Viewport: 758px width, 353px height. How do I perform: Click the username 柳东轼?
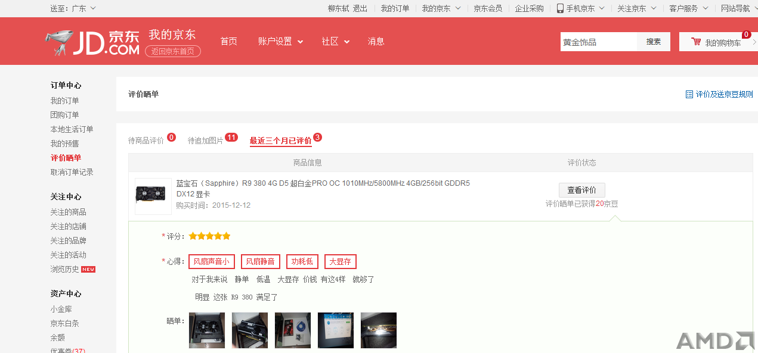pyautogui.click(x=338, y=8)
